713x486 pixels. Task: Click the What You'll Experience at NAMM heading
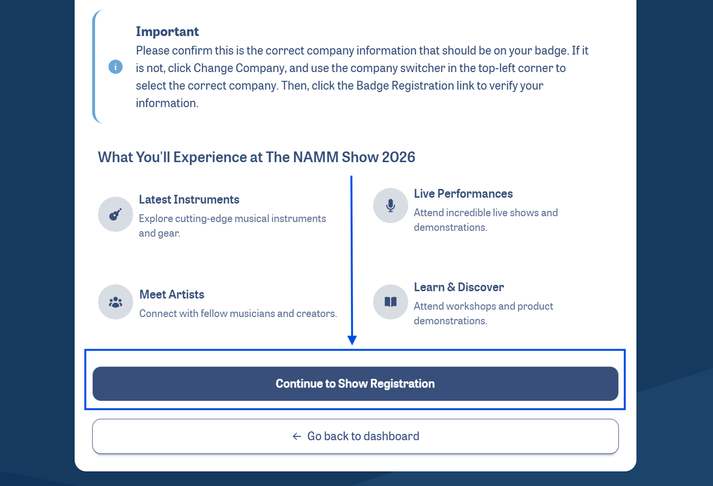(x=257, y=157)
